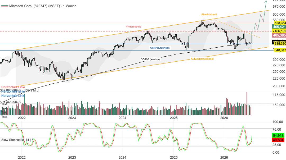Click the 'Slow Stochastic: 14 | 3' indicator label
Viewport: 286px width, 160px height.
pyautogui.click(x=17, y=140)
